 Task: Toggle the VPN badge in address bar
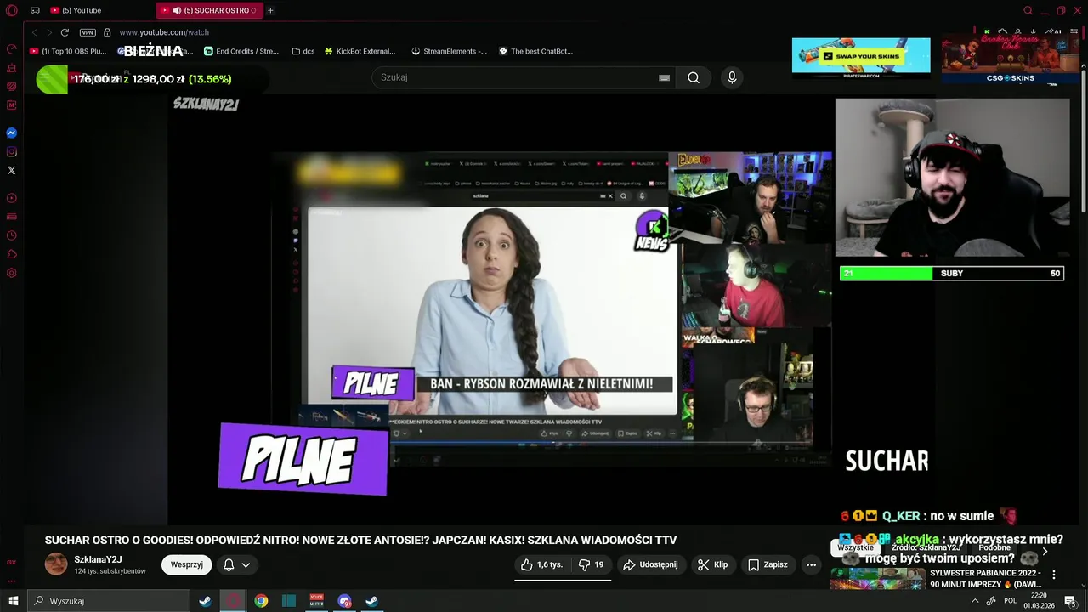(88, 32)
